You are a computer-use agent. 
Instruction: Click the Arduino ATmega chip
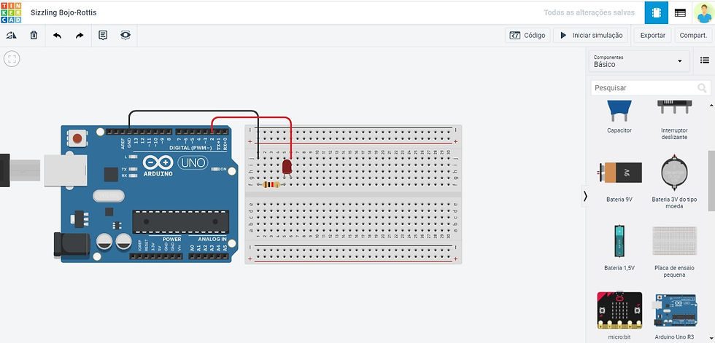pyautogui.click(x=181, y=221)
